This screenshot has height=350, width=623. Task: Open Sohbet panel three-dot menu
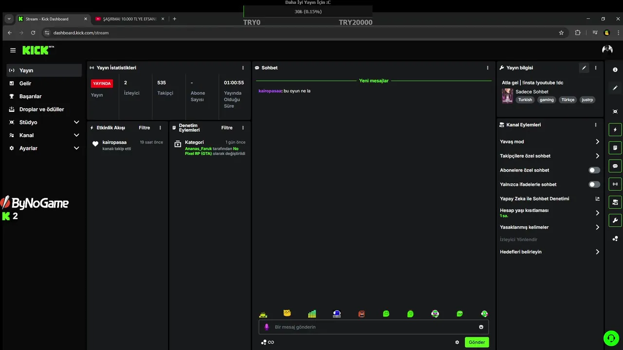coord(488,68)
